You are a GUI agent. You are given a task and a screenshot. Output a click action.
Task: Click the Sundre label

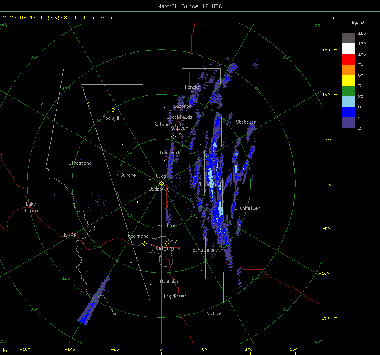click(128, 175)
